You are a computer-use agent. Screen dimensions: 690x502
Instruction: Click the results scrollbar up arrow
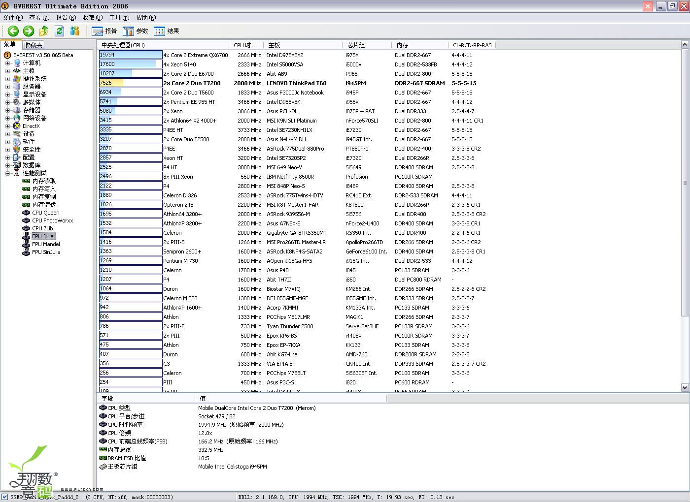coord(685,45)
